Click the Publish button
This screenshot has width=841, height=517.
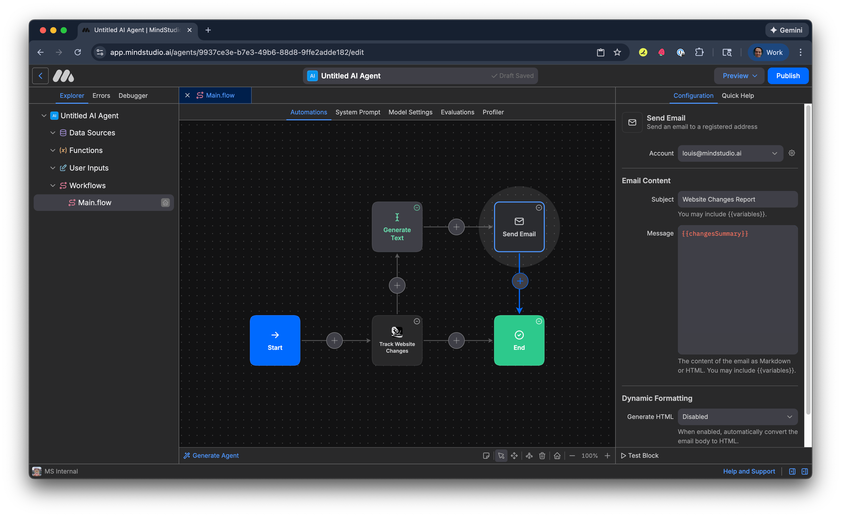(788, 76)
